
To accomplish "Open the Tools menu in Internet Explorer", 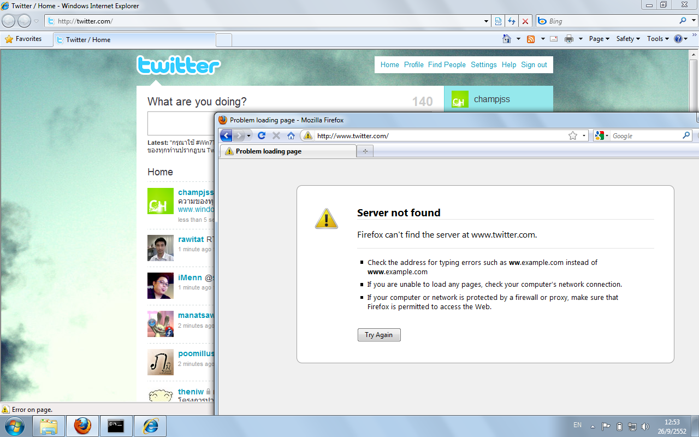I will [x=658, y=39].
